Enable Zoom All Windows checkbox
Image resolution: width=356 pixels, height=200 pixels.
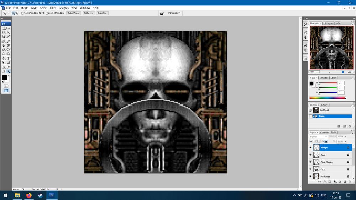pos(47,13)
